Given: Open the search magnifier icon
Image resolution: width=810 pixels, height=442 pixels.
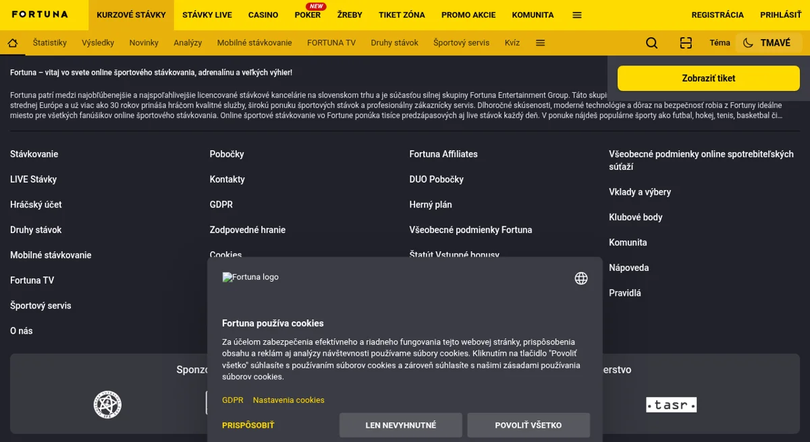Looking at the screenshot, I should click(x=651, y=43).
